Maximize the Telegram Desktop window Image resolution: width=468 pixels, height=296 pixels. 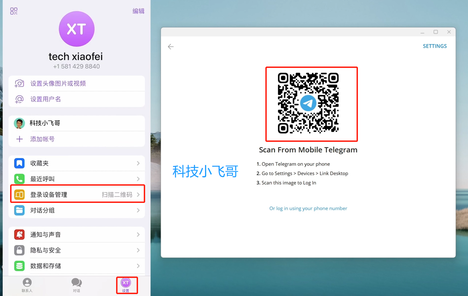tap(436, 32)
